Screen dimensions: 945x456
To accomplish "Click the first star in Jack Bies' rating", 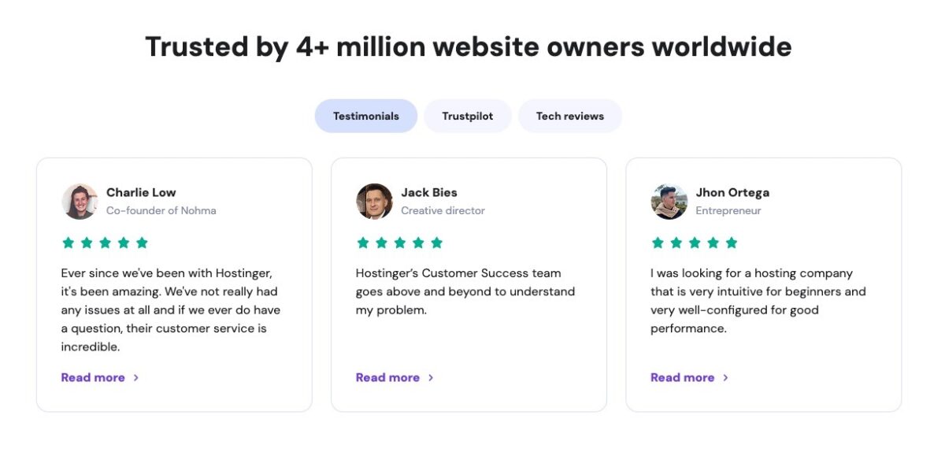I will 363,243.
